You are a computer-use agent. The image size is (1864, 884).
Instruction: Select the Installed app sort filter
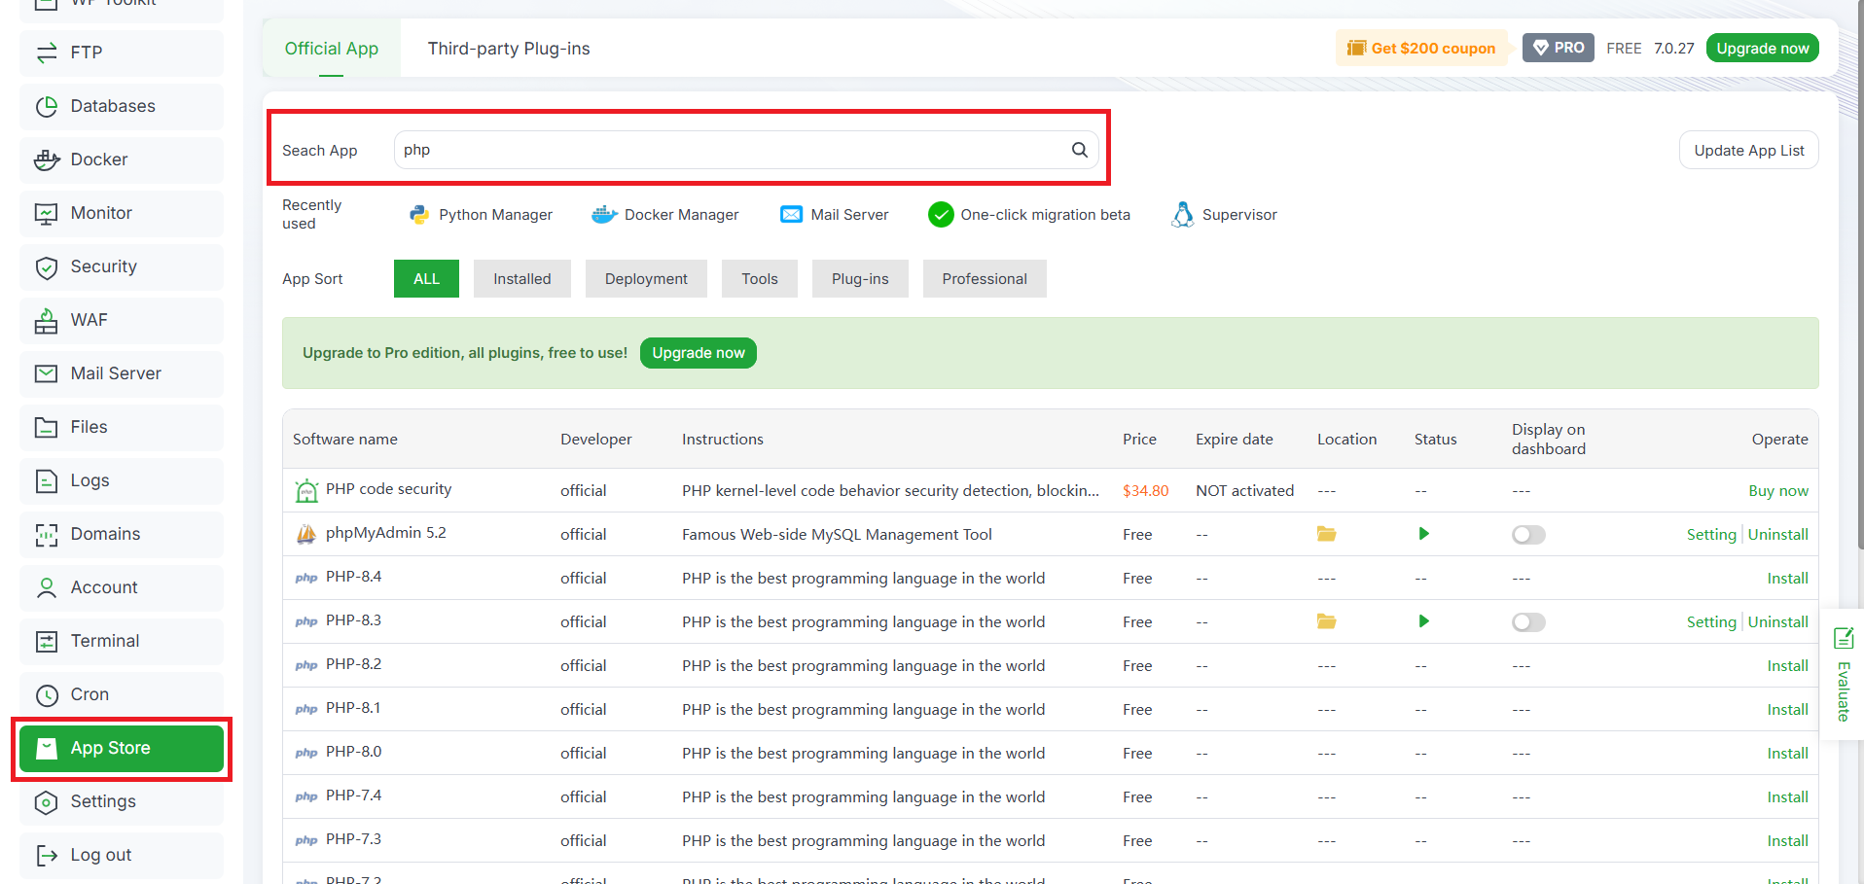tap(522, 279)
